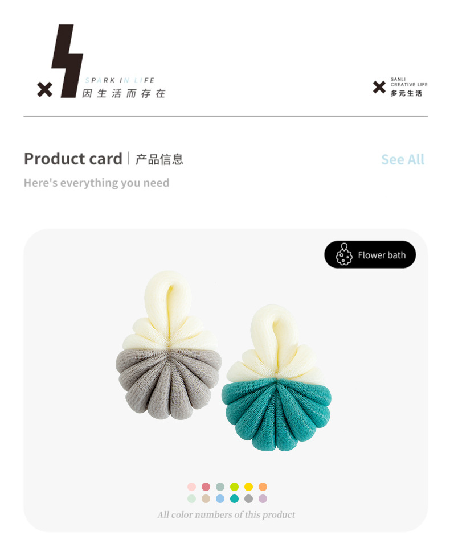Screen dimensions: 450x544
Task: Open the See All link
Action: tap(402, 159)
